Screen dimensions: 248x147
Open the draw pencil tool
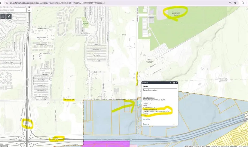coord(9,16)
